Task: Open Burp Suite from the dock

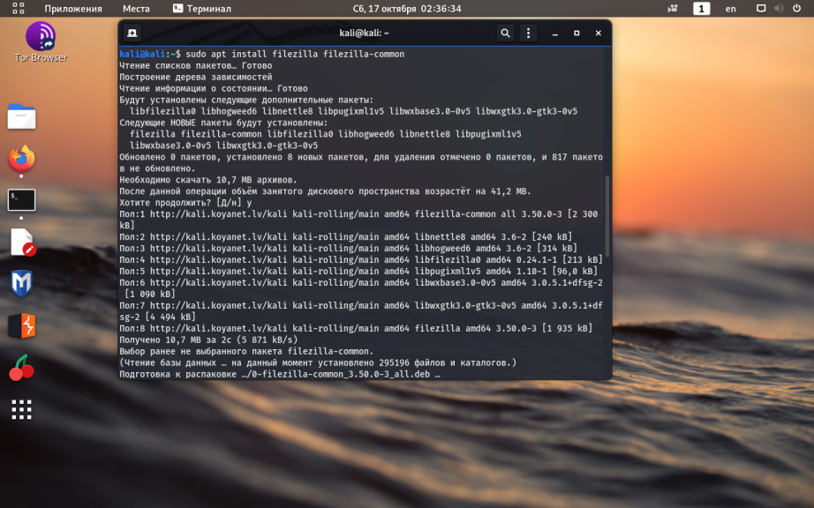Action: (x=21, y=325)
